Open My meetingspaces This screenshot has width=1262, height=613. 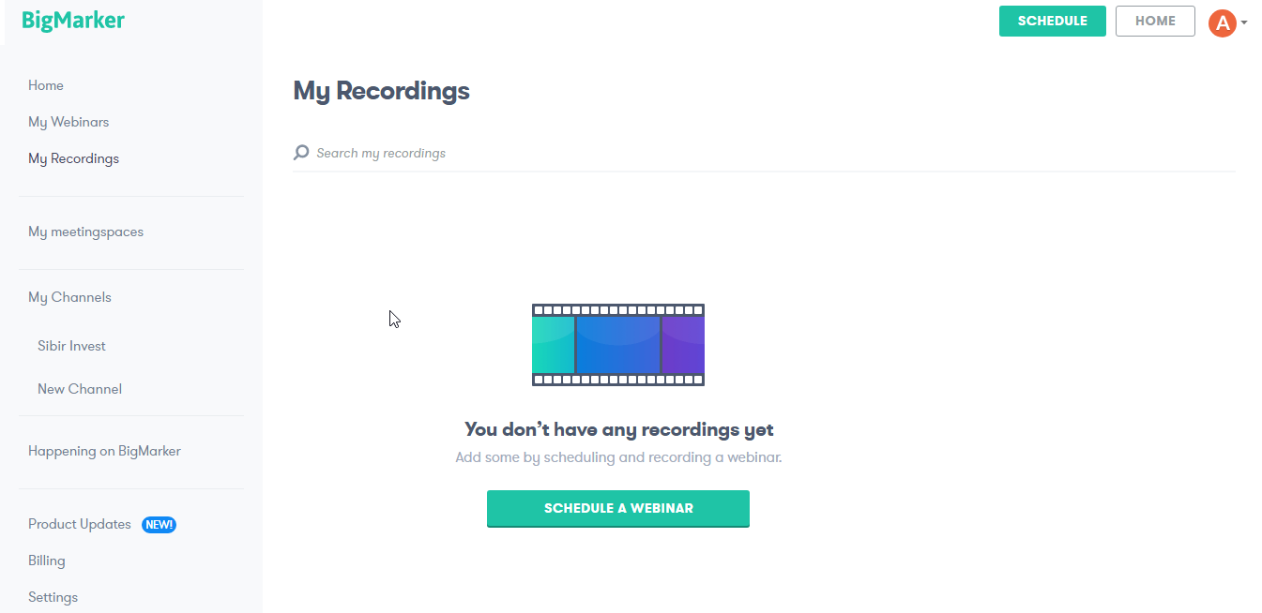(85, 232)
